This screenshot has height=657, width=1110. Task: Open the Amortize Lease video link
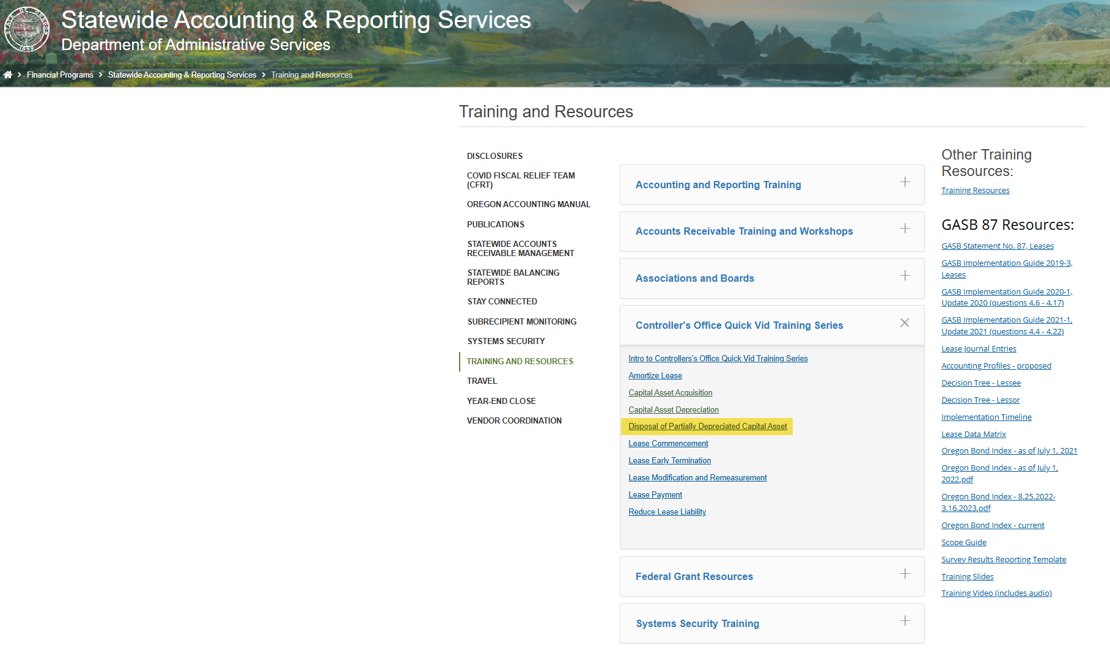pos(655,376)
